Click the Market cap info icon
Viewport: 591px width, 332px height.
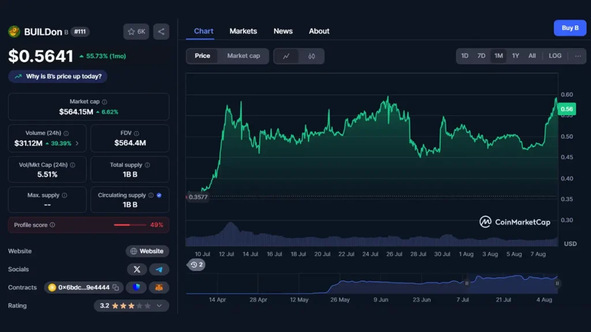[104, 102]
